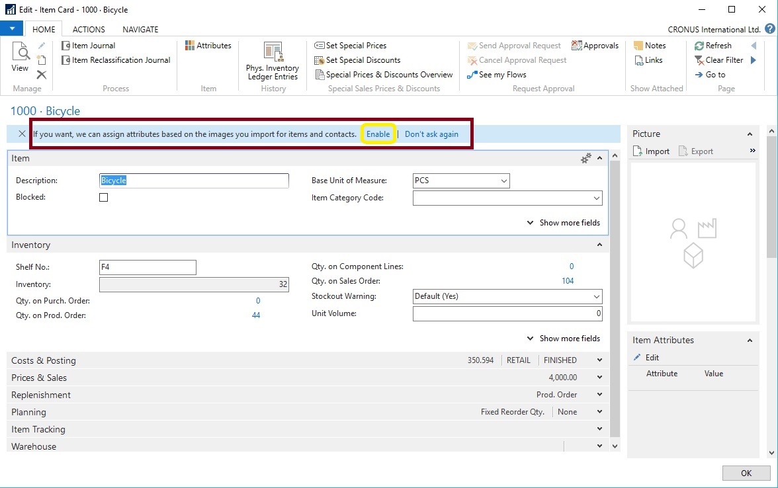778x488 pixels.
Task: Open the Base Unit of Measure dropdown
Action: [503, 181]
